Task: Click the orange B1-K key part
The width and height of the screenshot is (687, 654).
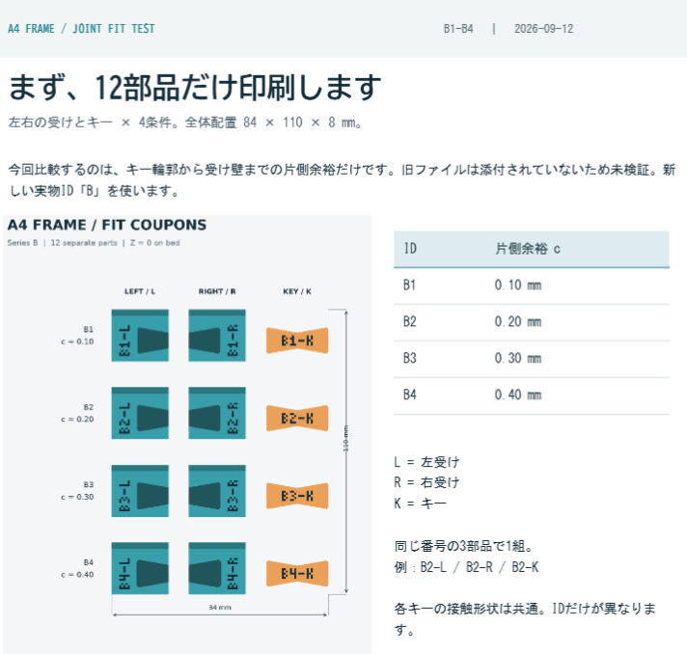Action: click(297, 341)
